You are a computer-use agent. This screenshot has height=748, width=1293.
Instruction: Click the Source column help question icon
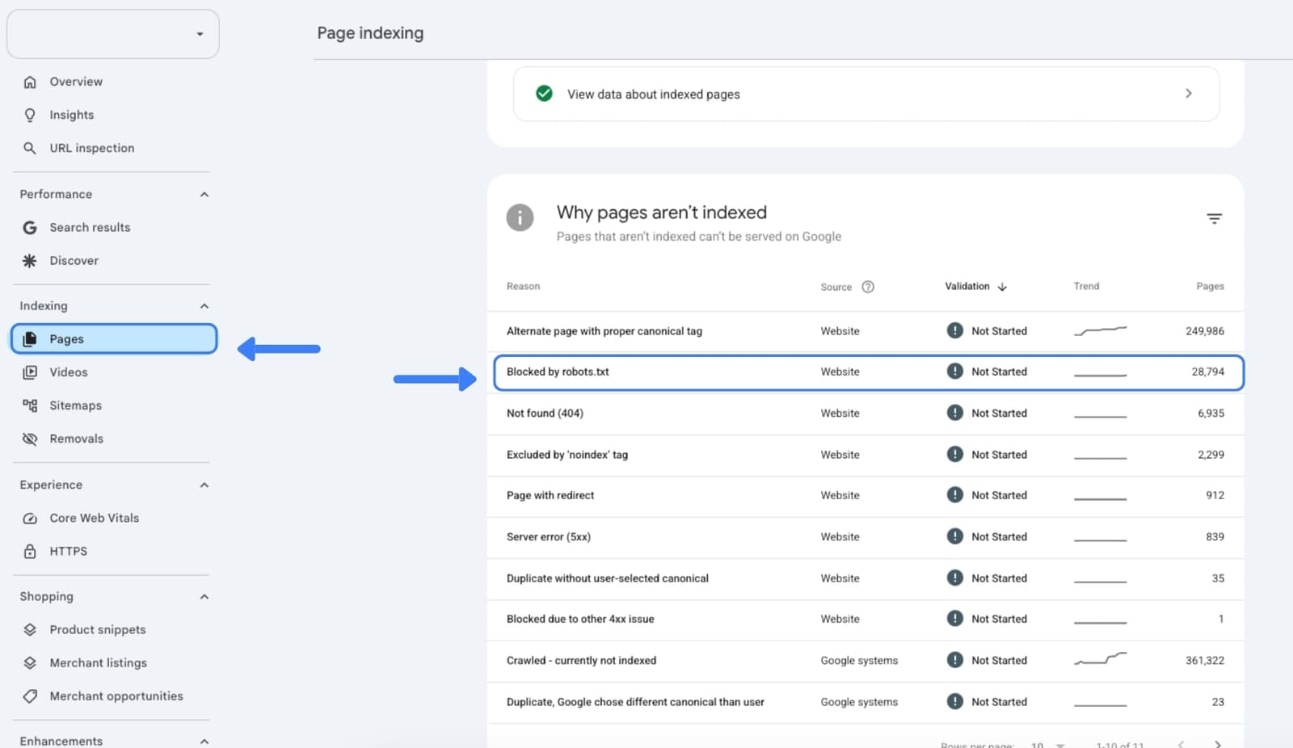tap(868, 287)
